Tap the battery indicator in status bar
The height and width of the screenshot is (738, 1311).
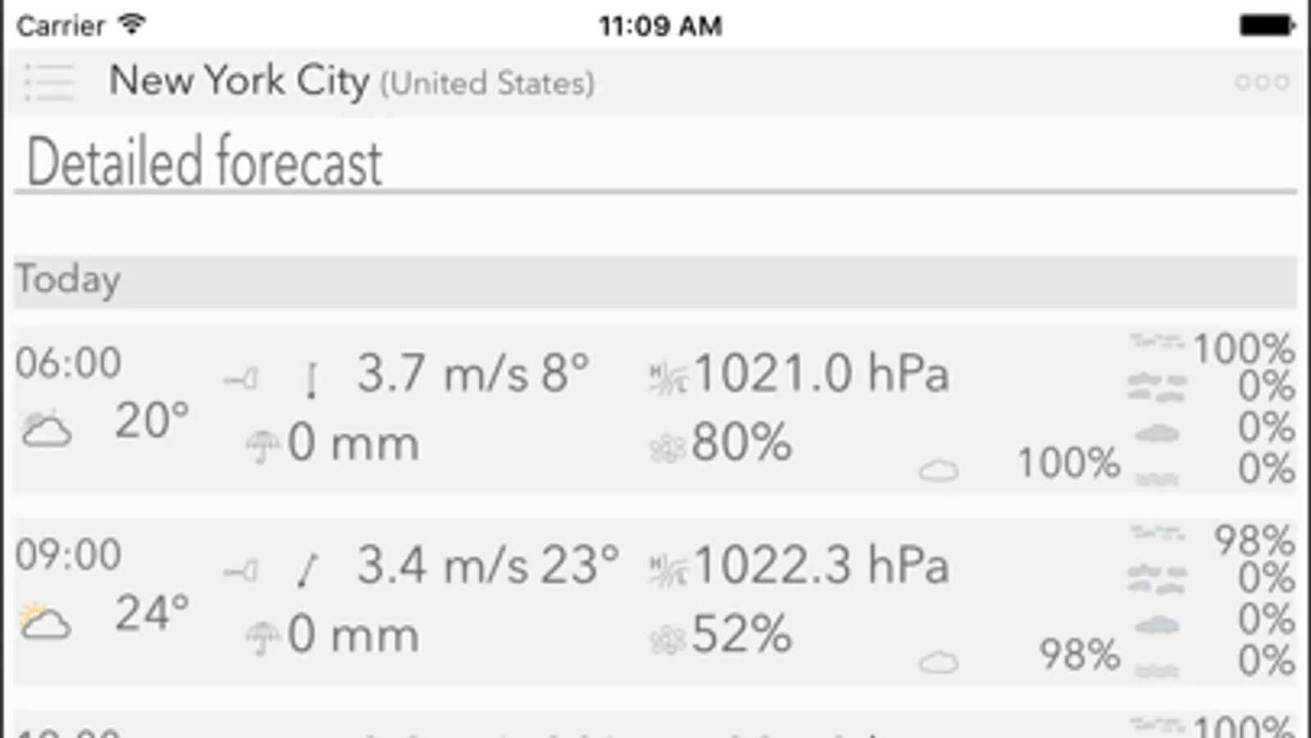click(1267, 25)
